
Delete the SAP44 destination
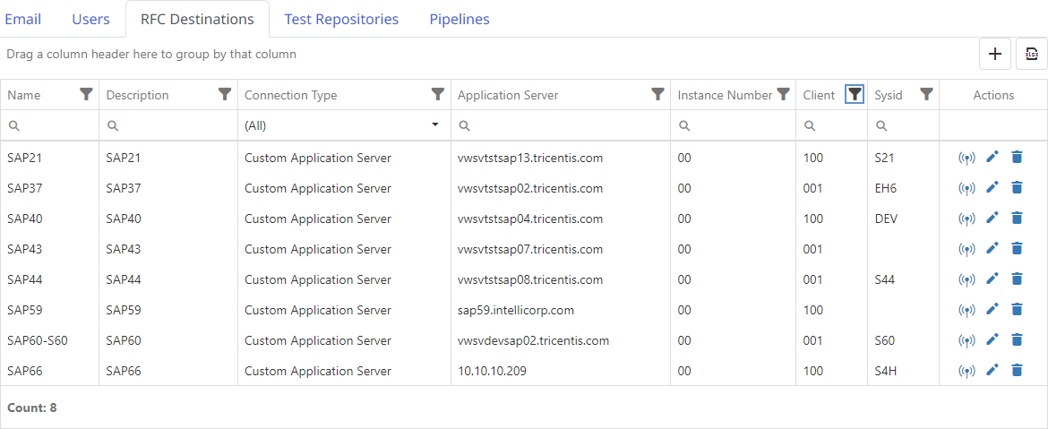click(x=1017, y=279)
